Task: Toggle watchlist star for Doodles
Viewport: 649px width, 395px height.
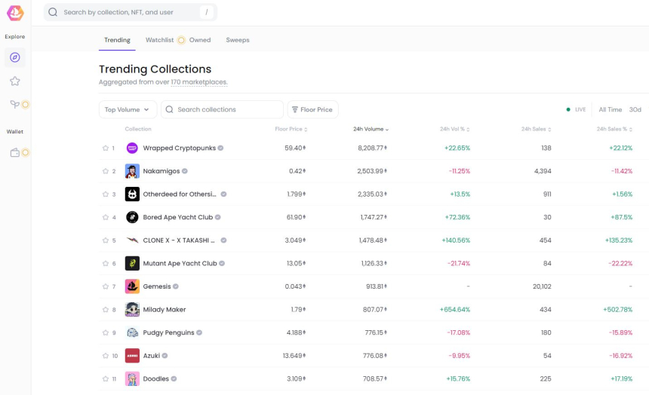Action: click(x=106, y=379)
